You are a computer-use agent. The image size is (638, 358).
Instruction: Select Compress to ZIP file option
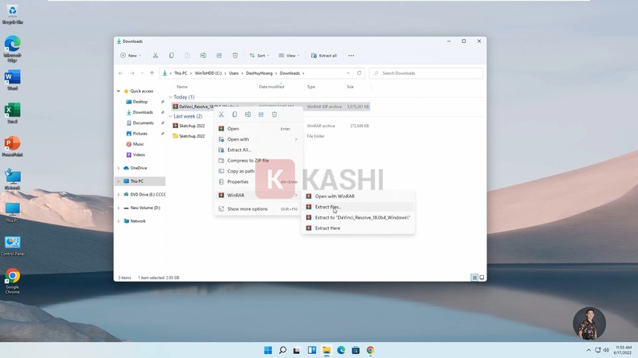[247, 161]
